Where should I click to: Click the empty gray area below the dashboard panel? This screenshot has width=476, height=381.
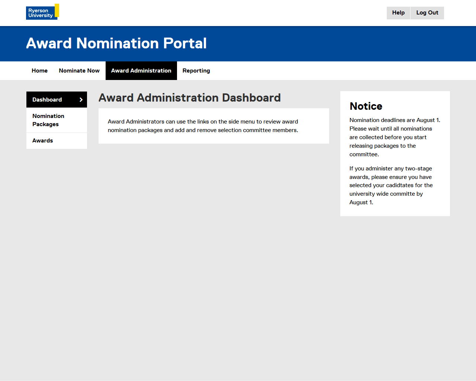click(214, 242)
